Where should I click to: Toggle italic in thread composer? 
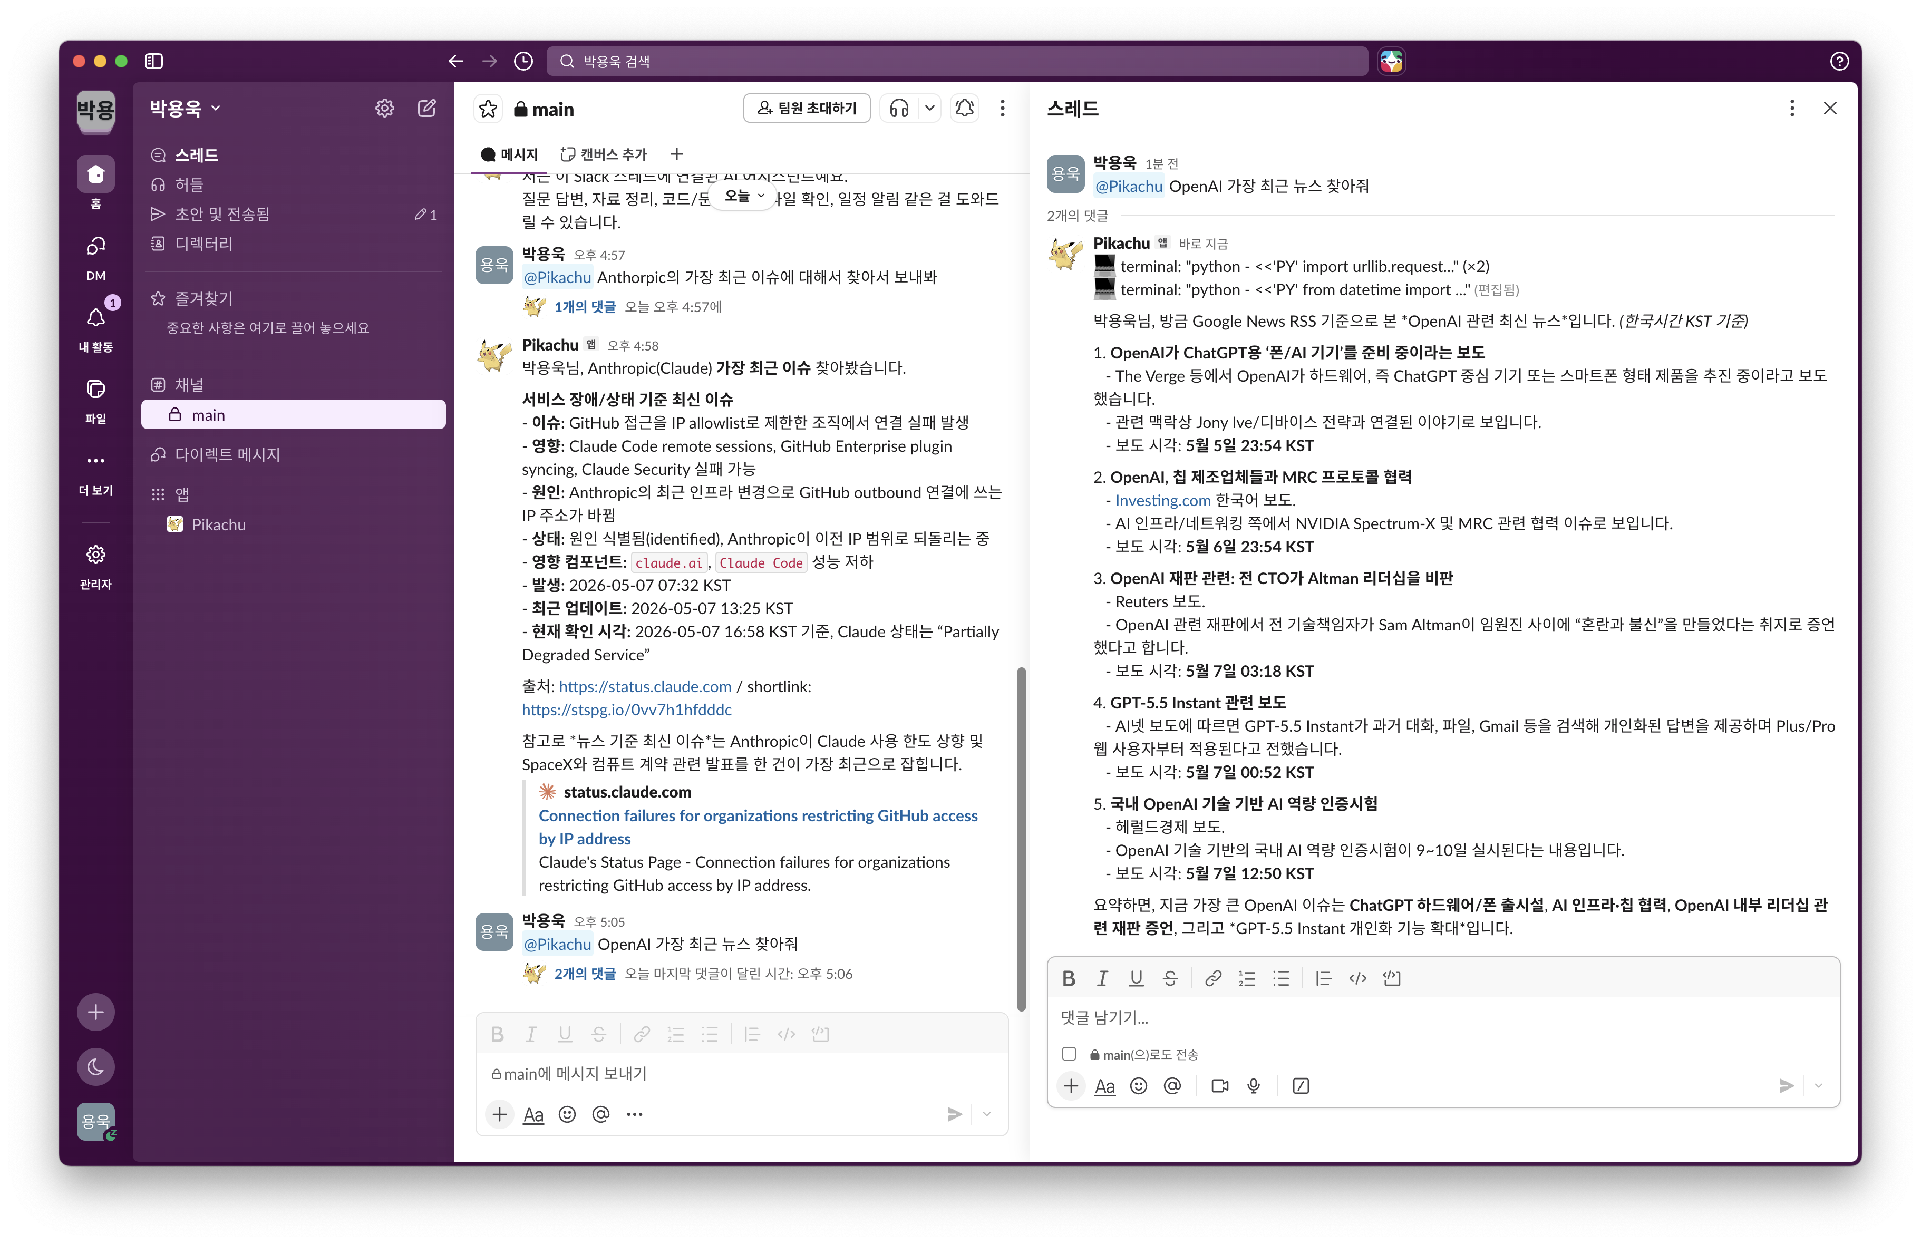click(x=1102, y=978)
